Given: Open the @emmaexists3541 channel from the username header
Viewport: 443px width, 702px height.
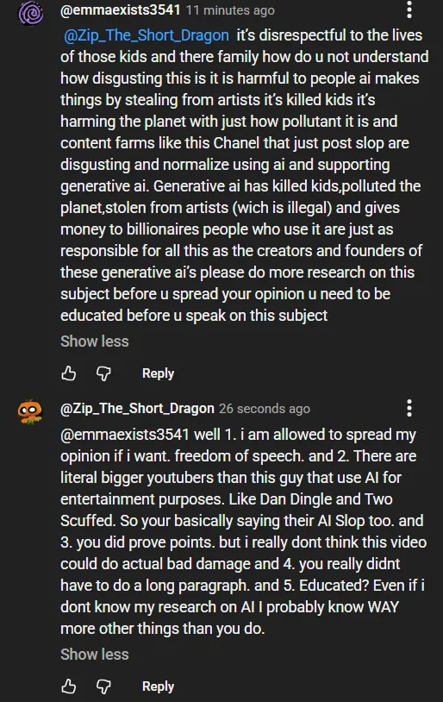Looking at the screenshot, I should tap(121, 9).
